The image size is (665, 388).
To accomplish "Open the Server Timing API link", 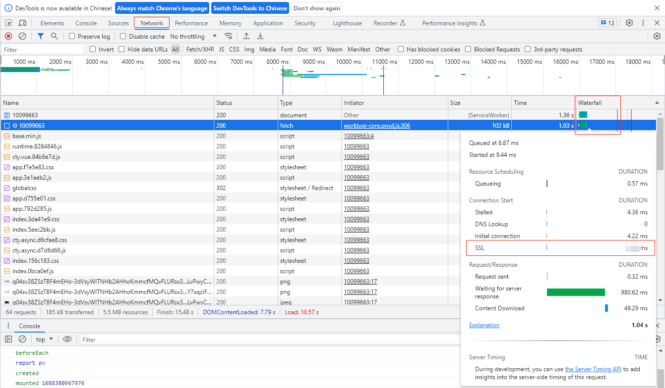I will (593, 369).
